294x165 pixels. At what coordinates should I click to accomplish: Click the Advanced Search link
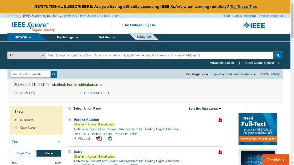(x=222, y=63)
